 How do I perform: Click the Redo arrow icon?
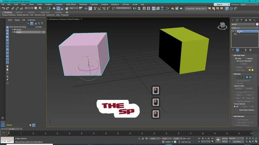pos(8,8)
